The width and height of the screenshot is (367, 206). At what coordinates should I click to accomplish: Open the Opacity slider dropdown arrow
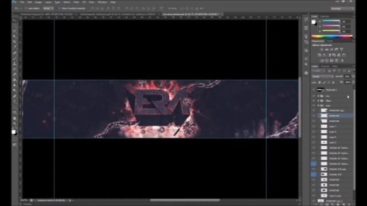click(x=353, y=76)
